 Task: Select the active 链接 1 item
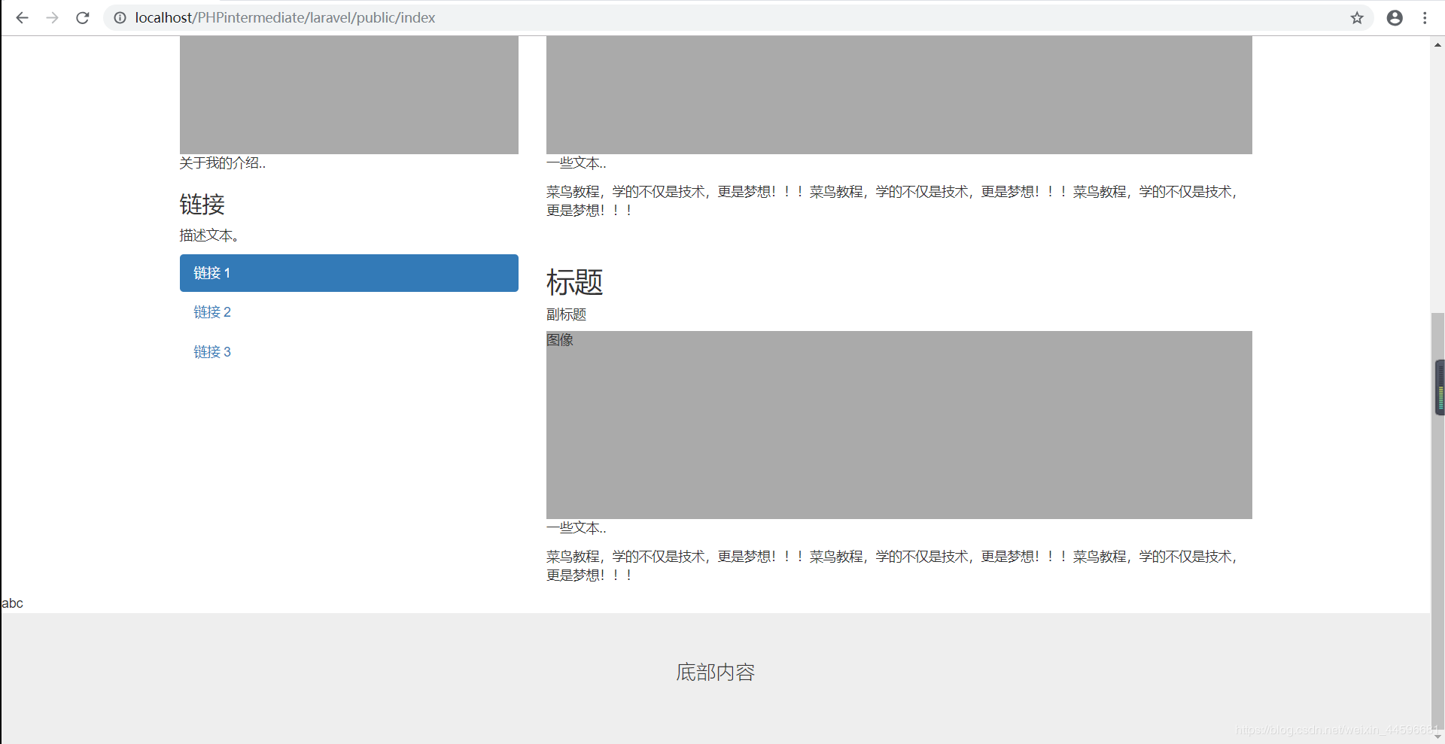tap(348, 273)
